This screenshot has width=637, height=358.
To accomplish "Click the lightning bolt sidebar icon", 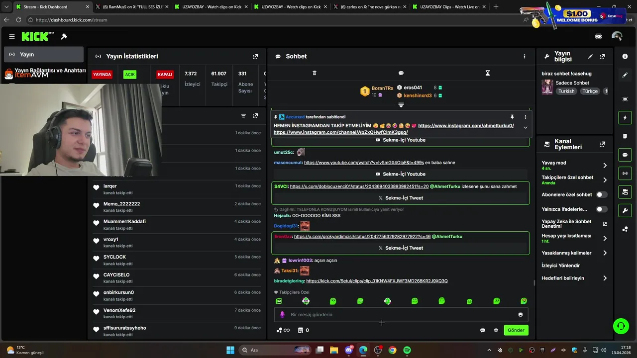I will [625, 118].
